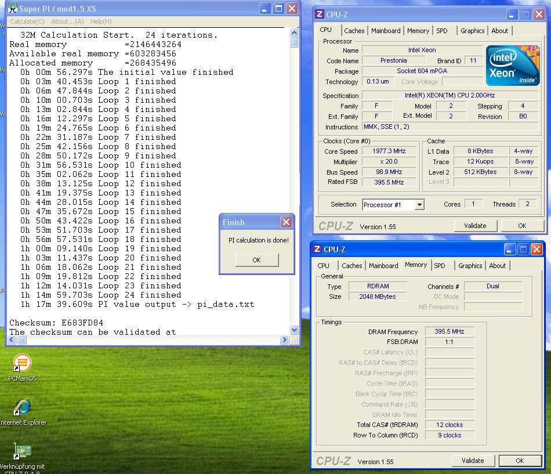Click the '1977.3 MHz' core speed value
The image size is (551, 474).
click(x=389, y=151)
